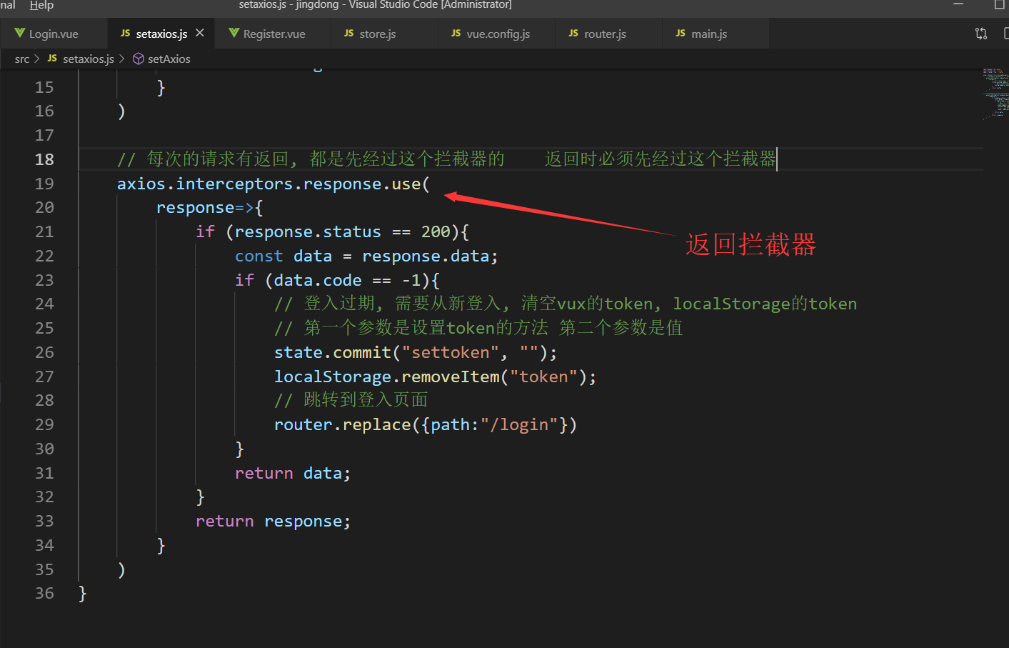
Task: Click the comment '// 跳转到登入页面'
Action: [x=351, y=400]
